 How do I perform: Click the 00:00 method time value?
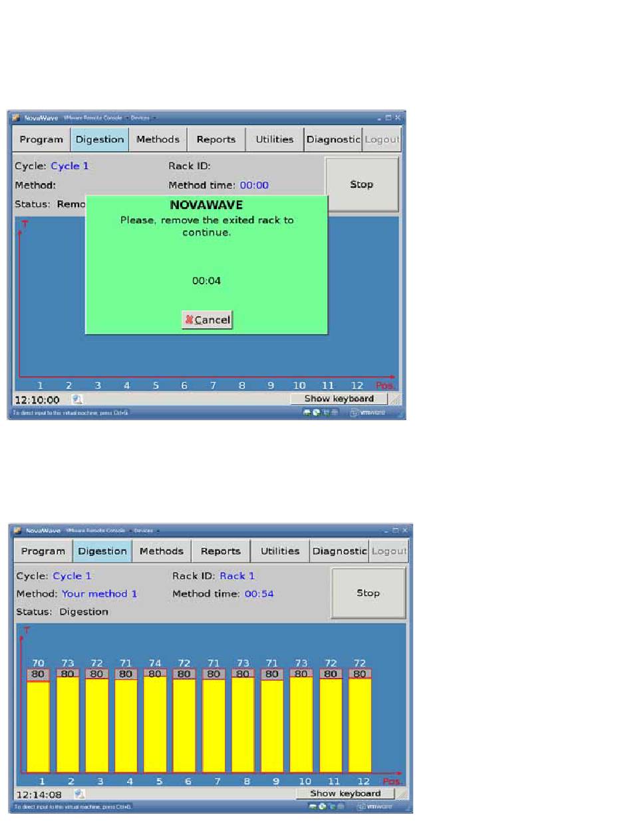point(254,185)
